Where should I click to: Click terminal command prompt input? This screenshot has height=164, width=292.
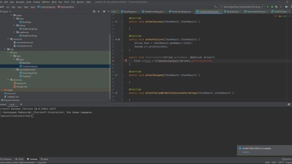pos(32,116)
